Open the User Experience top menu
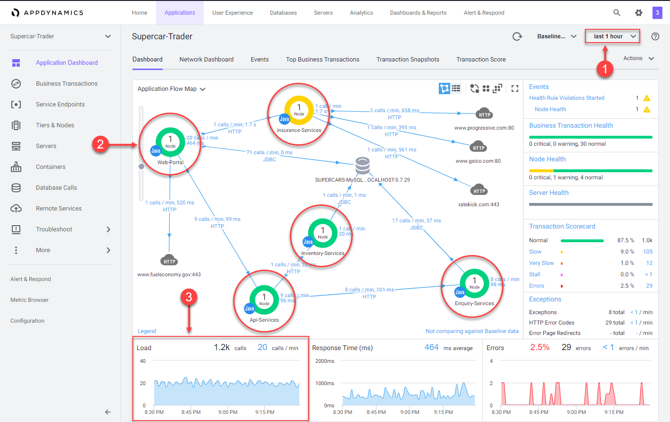 (x=232, y=13)
